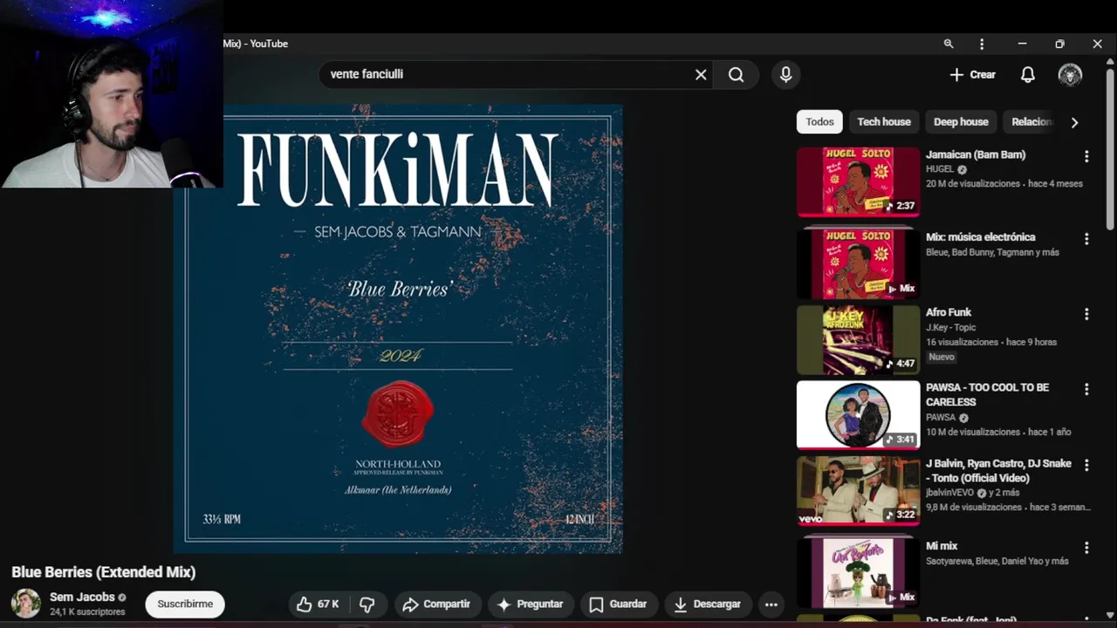
Task: Click the Preguntar button
Action: (531, 604)
